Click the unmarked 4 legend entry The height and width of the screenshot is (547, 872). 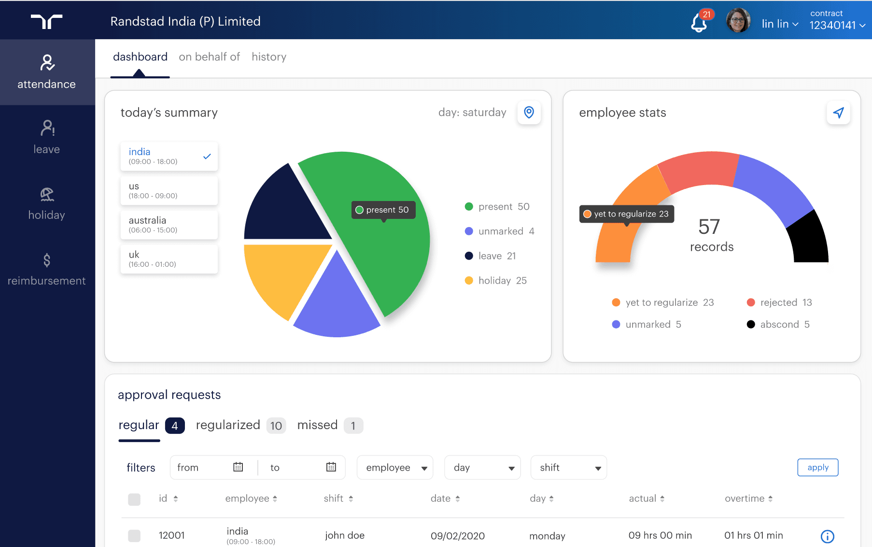point(499,231)
